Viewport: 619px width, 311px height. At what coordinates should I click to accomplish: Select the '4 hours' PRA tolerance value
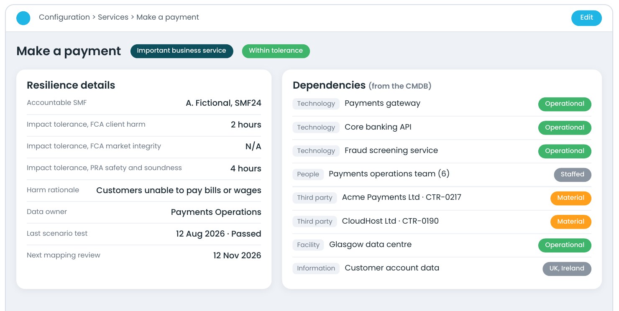pyautogui.click(x=246, y=168)
